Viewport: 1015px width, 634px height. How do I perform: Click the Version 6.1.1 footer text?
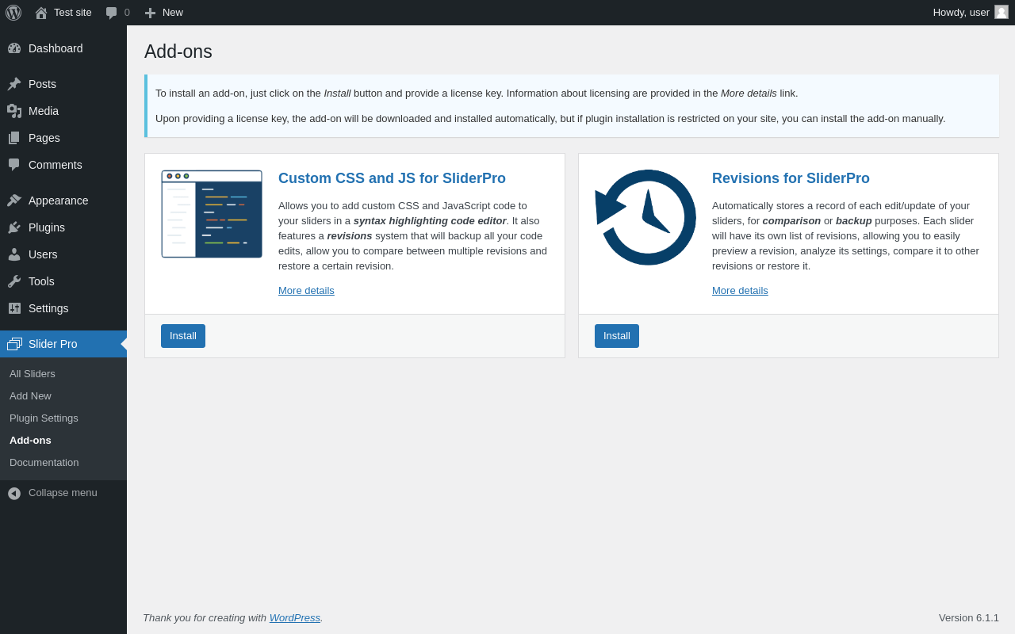[969, 618]
